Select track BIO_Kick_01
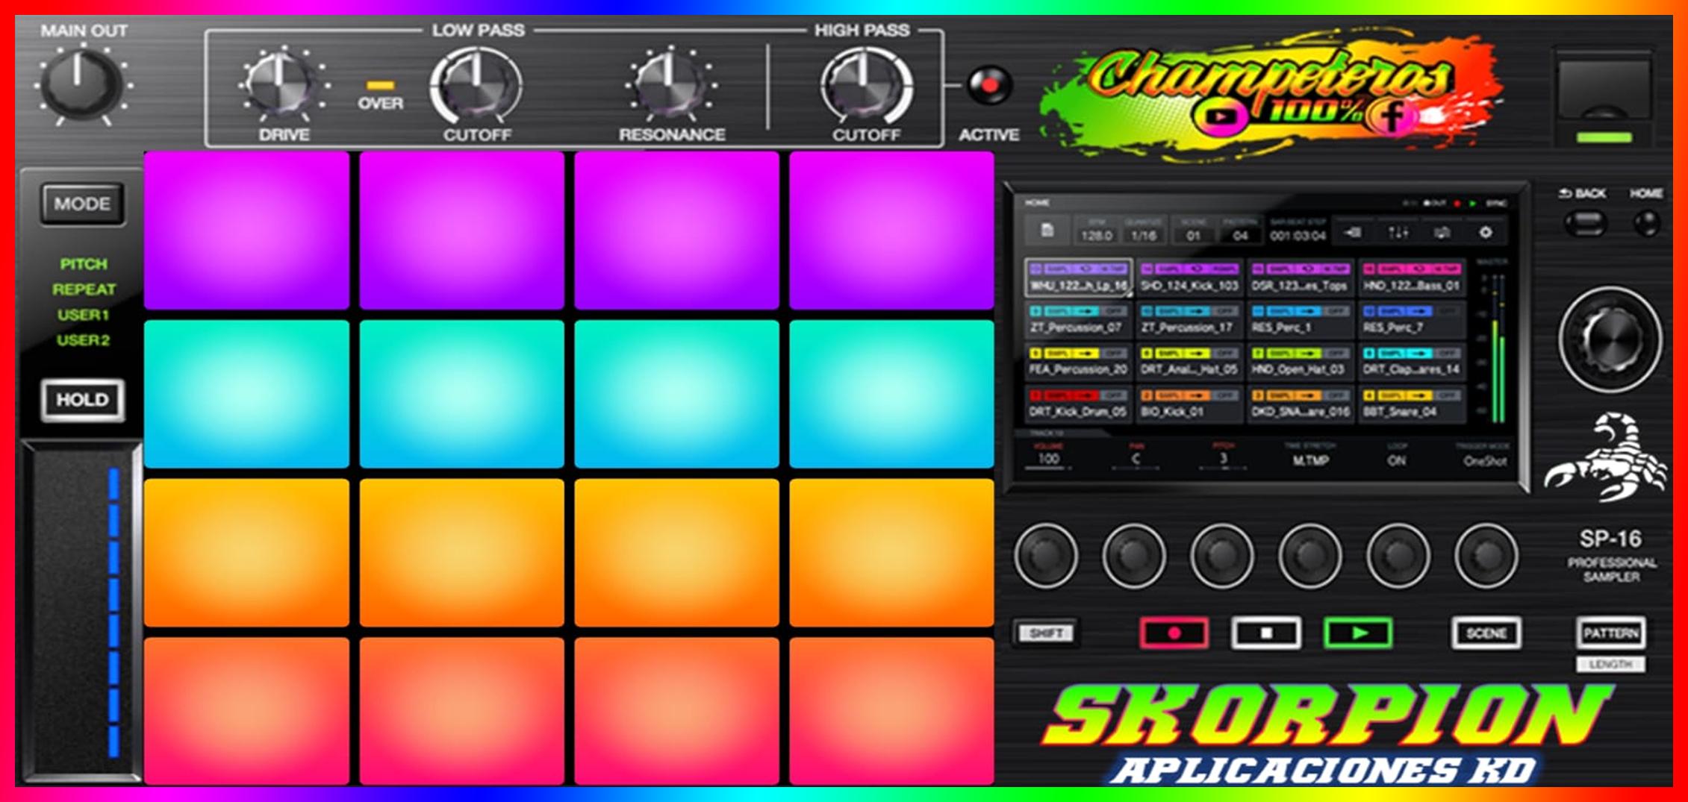The height and width of the screenshot is (802, 1688). tap(1189, 404)
